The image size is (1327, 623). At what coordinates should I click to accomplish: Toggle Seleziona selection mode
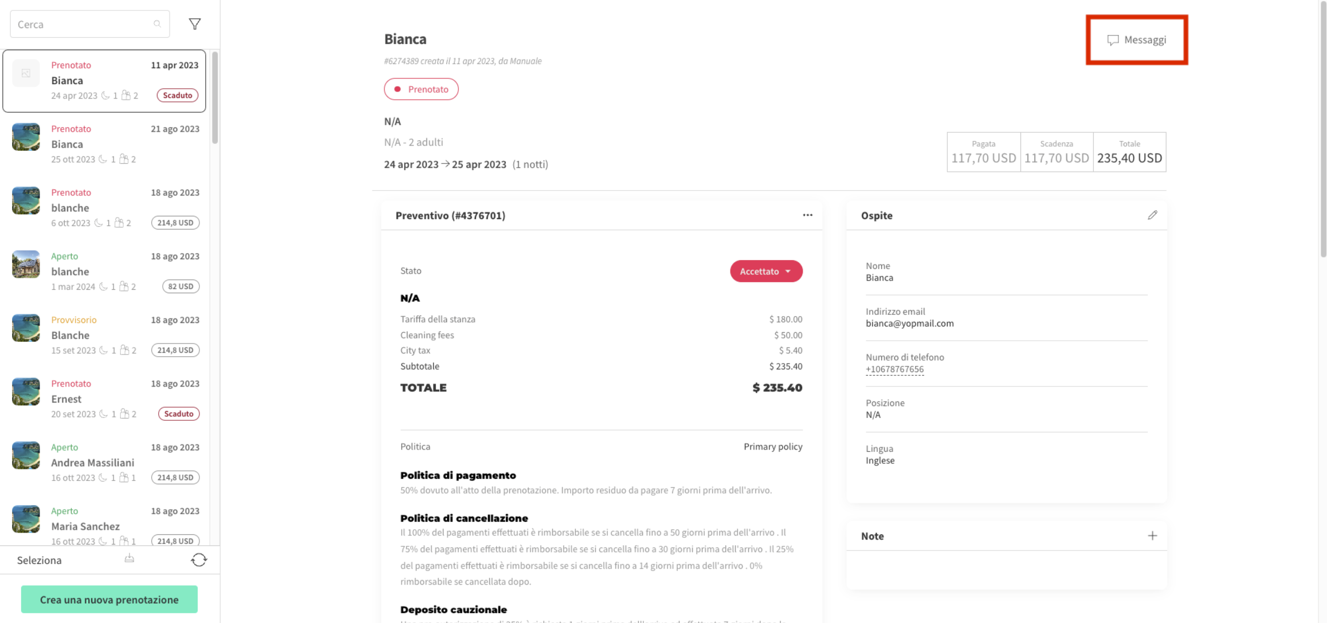click(39, 559)
